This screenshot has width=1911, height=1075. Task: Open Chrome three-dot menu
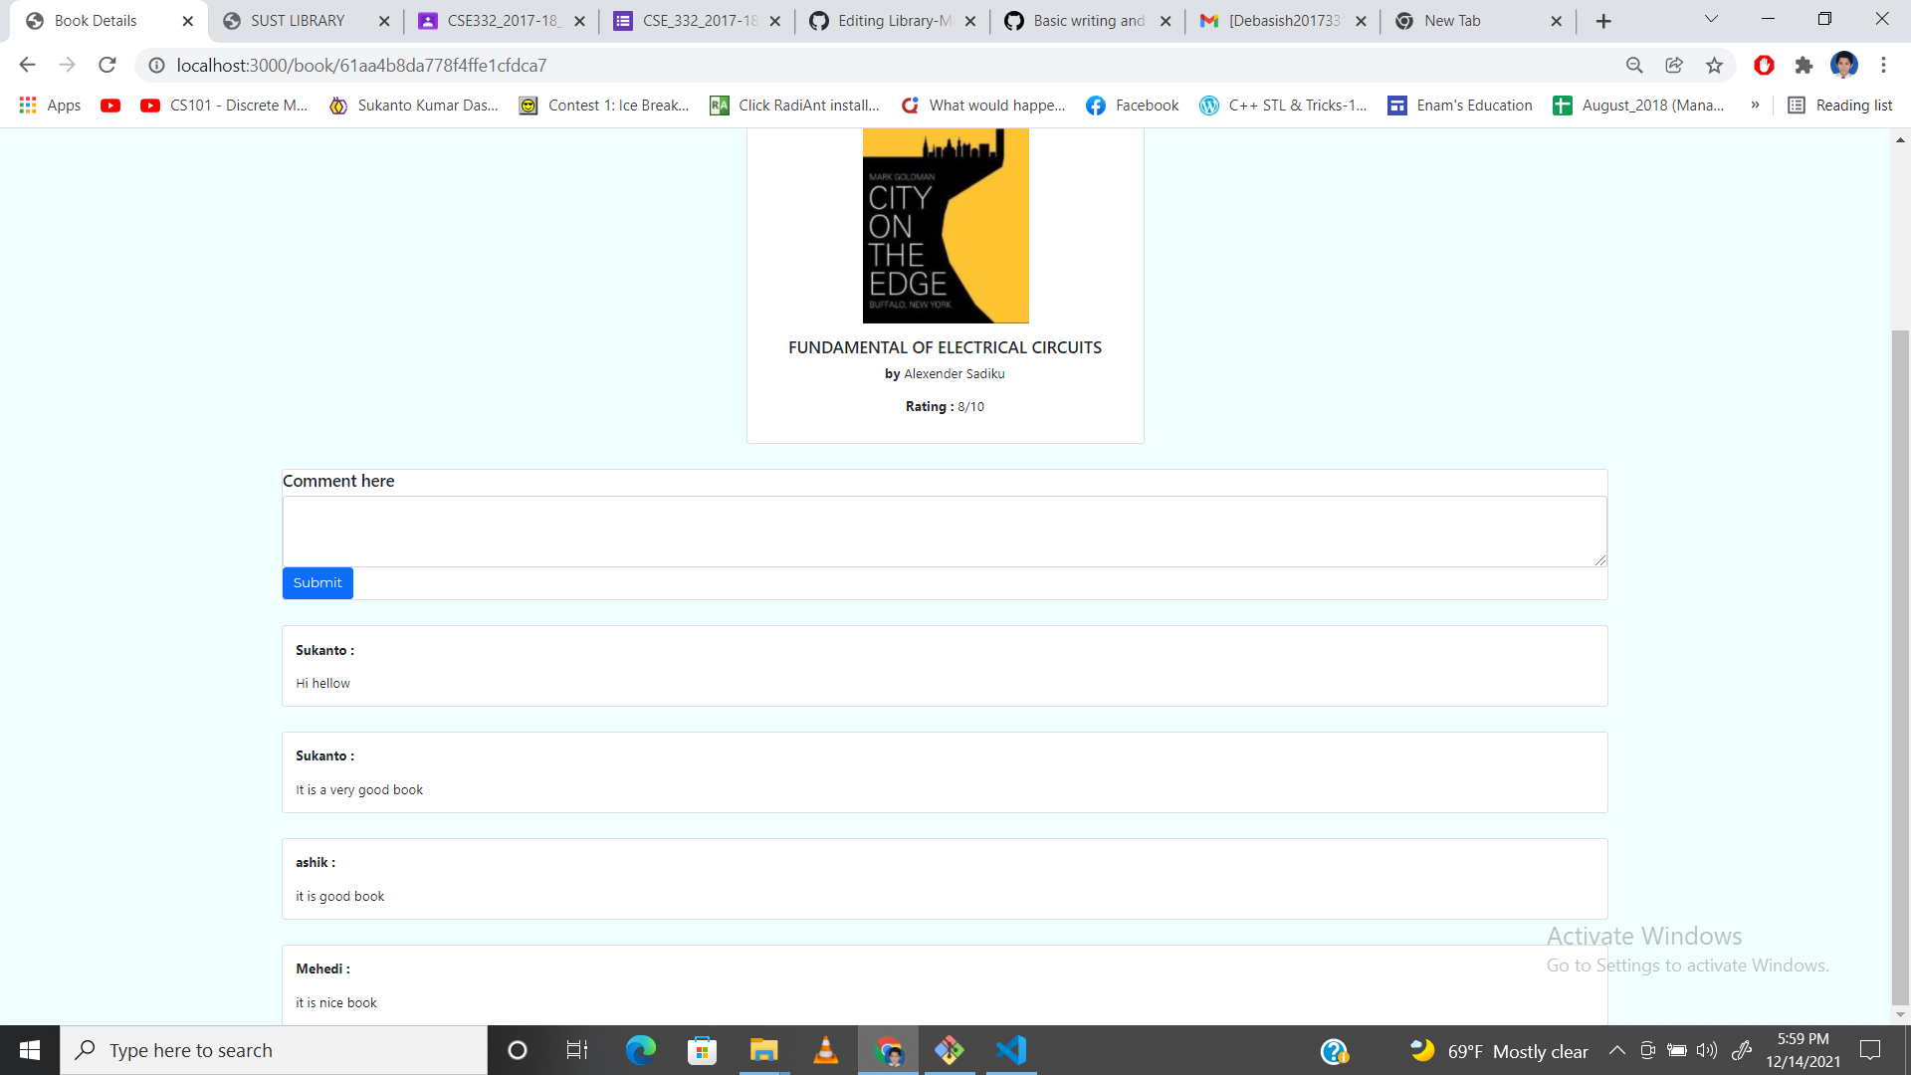1883,65
